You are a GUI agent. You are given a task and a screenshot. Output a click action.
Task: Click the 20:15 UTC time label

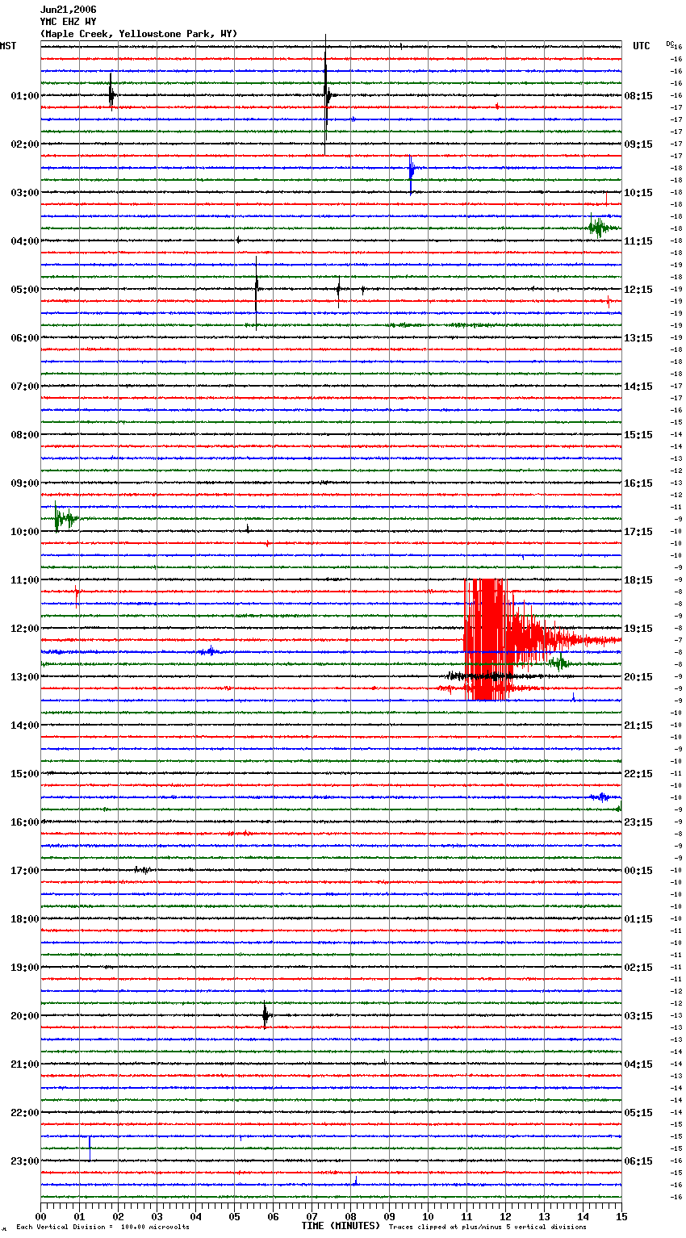click(638, 677)
